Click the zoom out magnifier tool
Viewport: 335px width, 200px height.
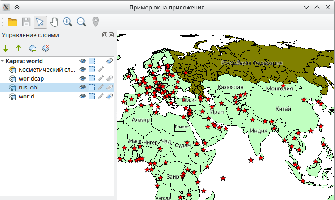81,21
